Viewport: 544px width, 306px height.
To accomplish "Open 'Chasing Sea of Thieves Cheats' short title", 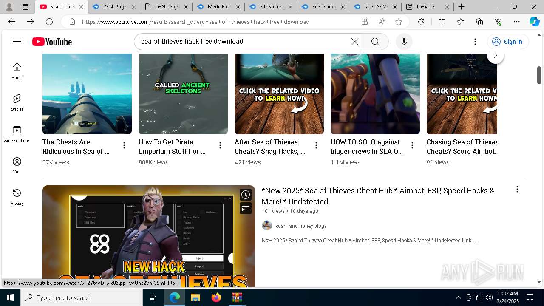I will (x=462, y=147).
